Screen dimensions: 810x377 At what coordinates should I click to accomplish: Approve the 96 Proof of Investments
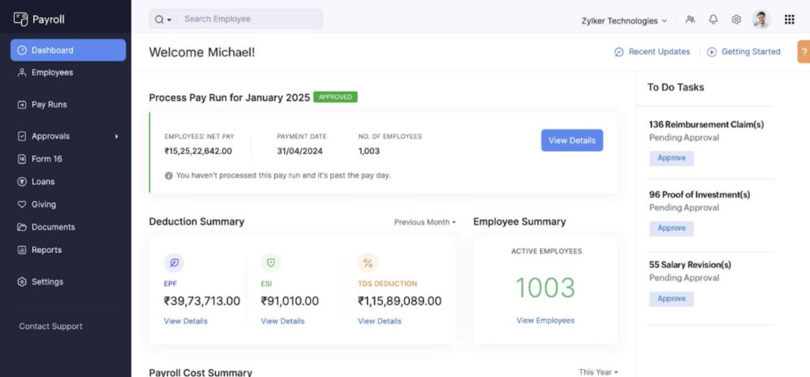pos(672,228)
